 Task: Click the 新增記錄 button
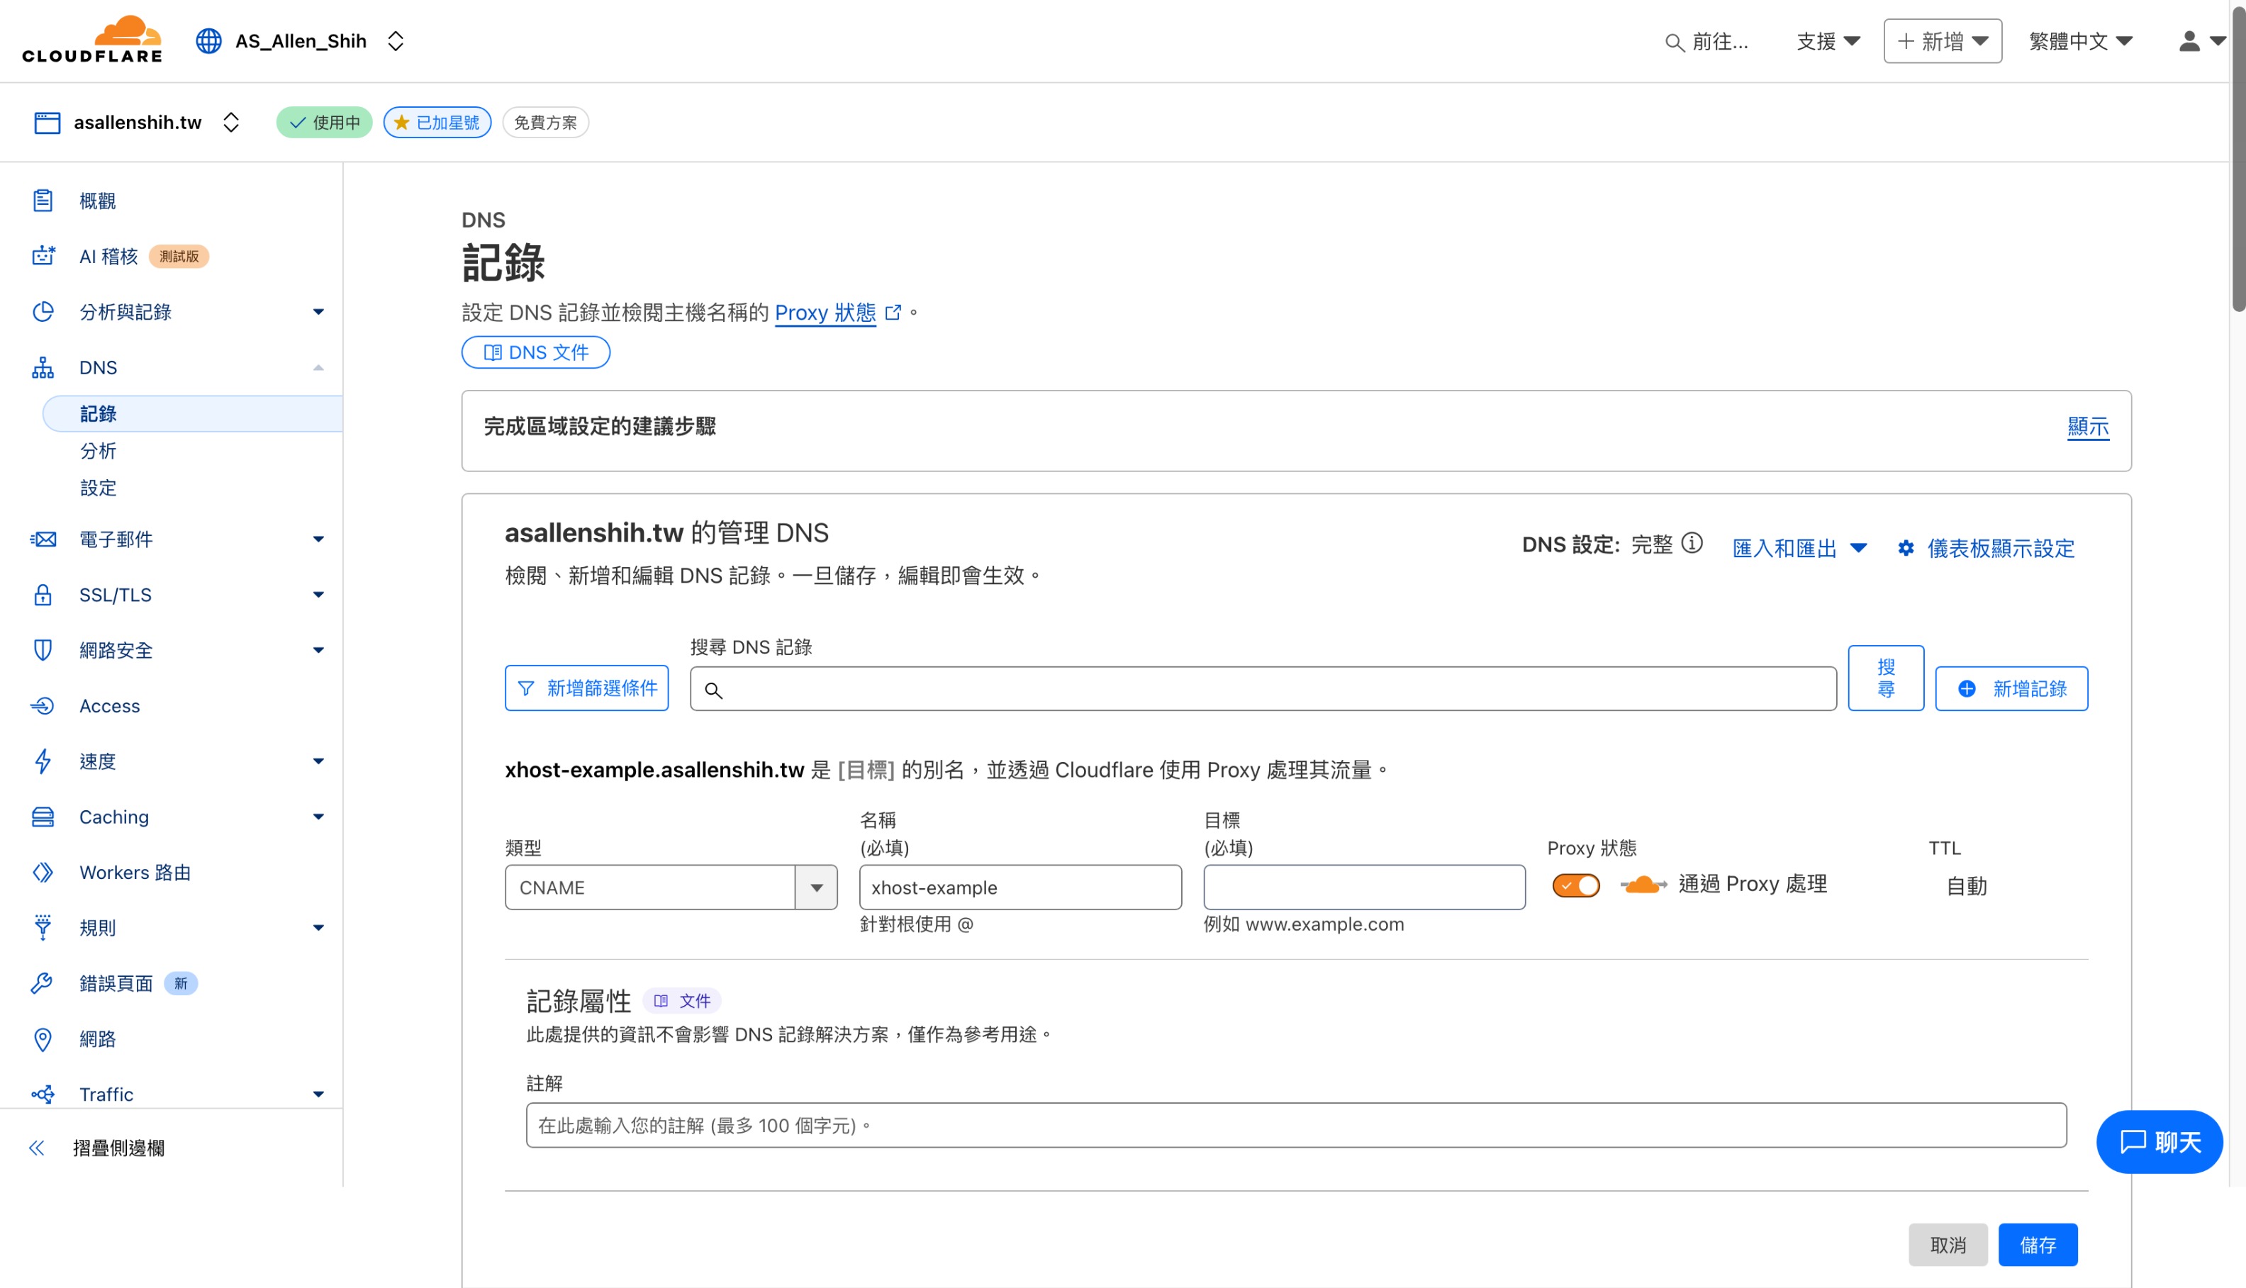(2011, 688)
